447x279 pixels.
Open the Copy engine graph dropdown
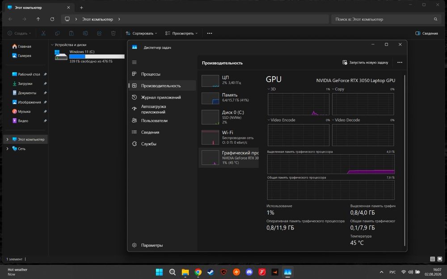click(x=333, y=89)
